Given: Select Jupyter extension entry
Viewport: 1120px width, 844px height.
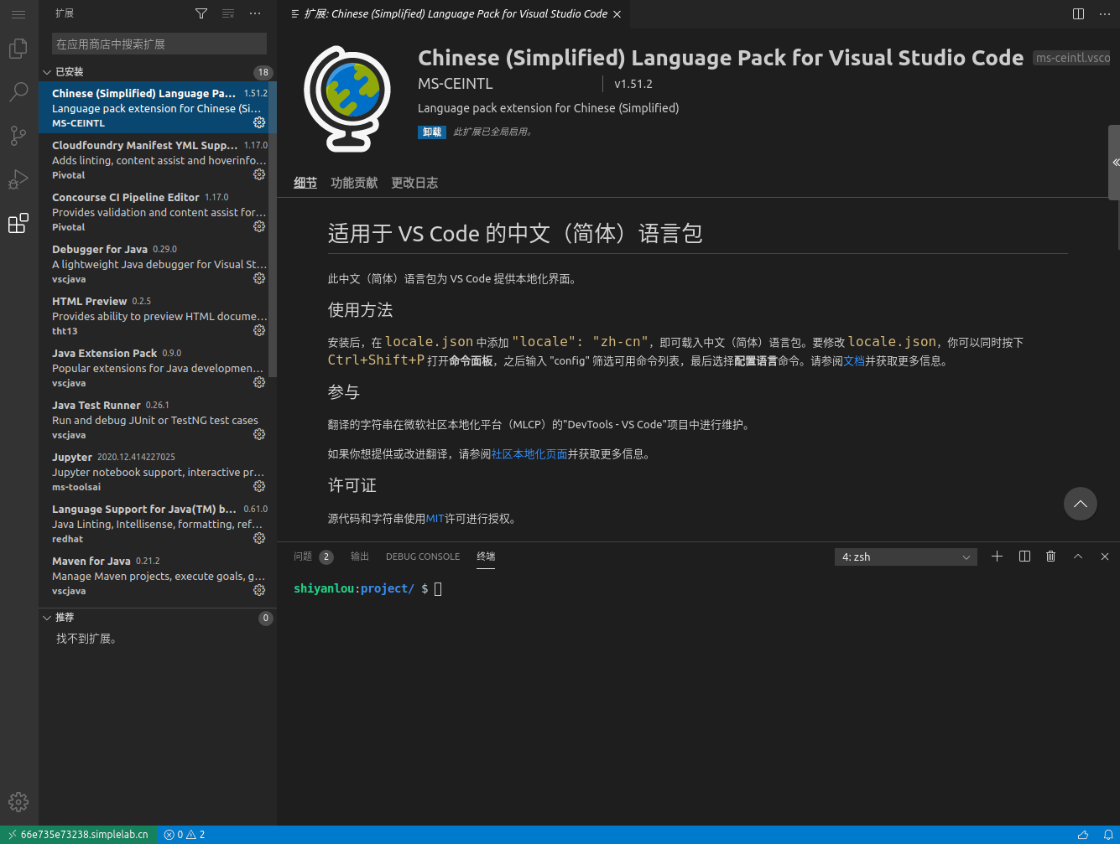Looking at the screenshot, I should (158, 472).
